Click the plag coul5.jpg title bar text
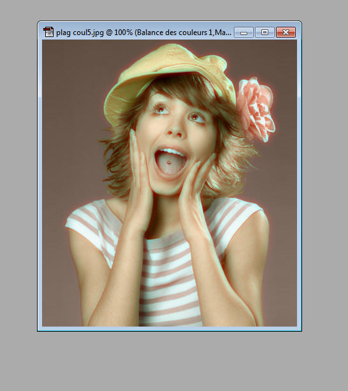Viewport: 348px width, 391px height. pos(144,33)
